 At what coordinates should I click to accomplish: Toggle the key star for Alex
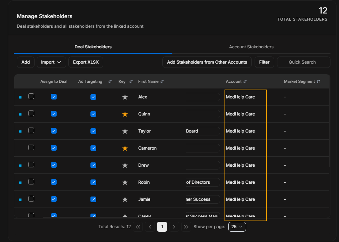click(x=125, y=97)
